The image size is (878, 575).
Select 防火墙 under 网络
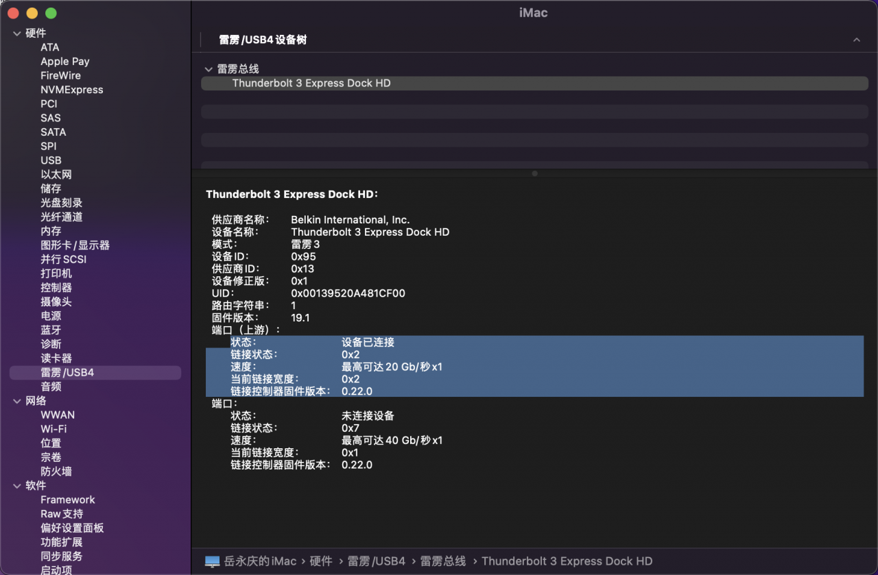pyautogui.click(x=56, y=472)
